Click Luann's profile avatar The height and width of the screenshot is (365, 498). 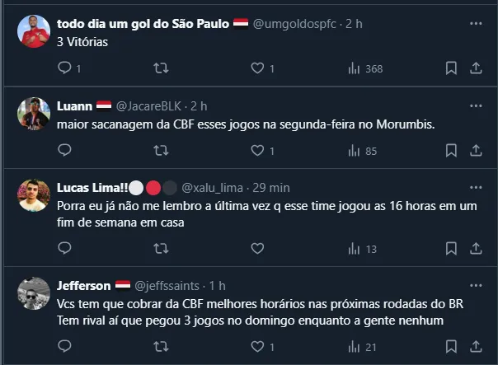[x=35, y=113]
